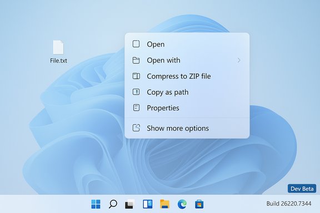Open Properties from the context menu
The height and width of the screenshot is (213, 320).
coord(187,108)
